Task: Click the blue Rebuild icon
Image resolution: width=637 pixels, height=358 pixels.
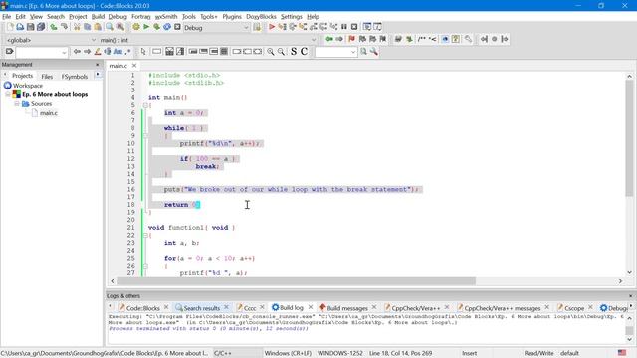Action: [167, 27]
